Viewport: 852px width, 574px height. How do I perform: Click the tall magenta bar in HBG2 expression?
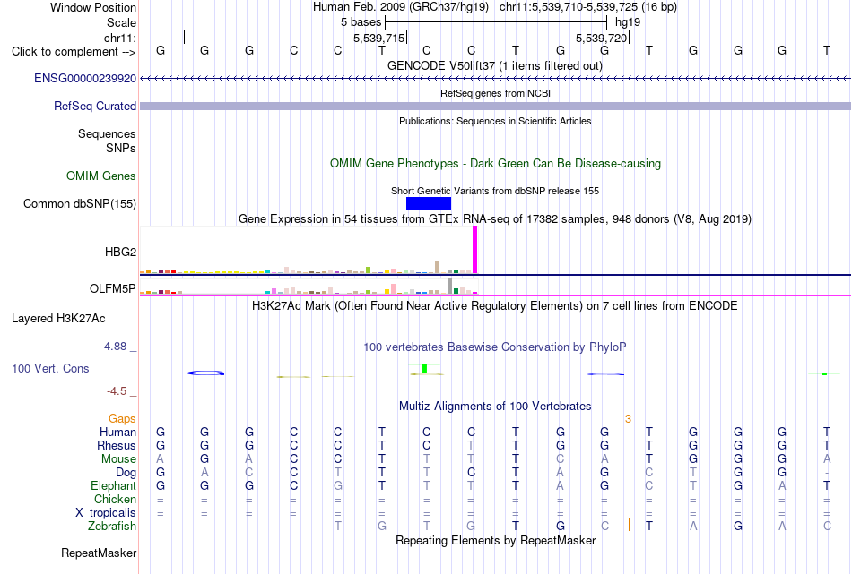[x=475, y=250]
